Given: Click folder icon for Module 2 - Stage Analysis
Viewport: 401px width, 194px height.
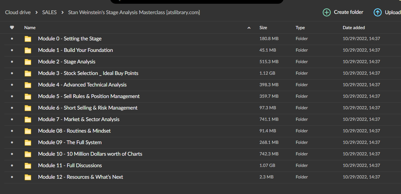Looking at the screenshot, I should tap(28, 62).
